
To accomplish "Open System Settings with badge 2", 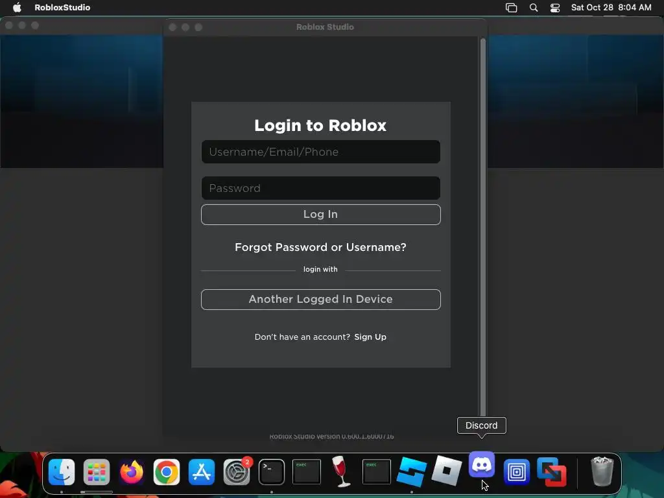I will click(237, 472).
